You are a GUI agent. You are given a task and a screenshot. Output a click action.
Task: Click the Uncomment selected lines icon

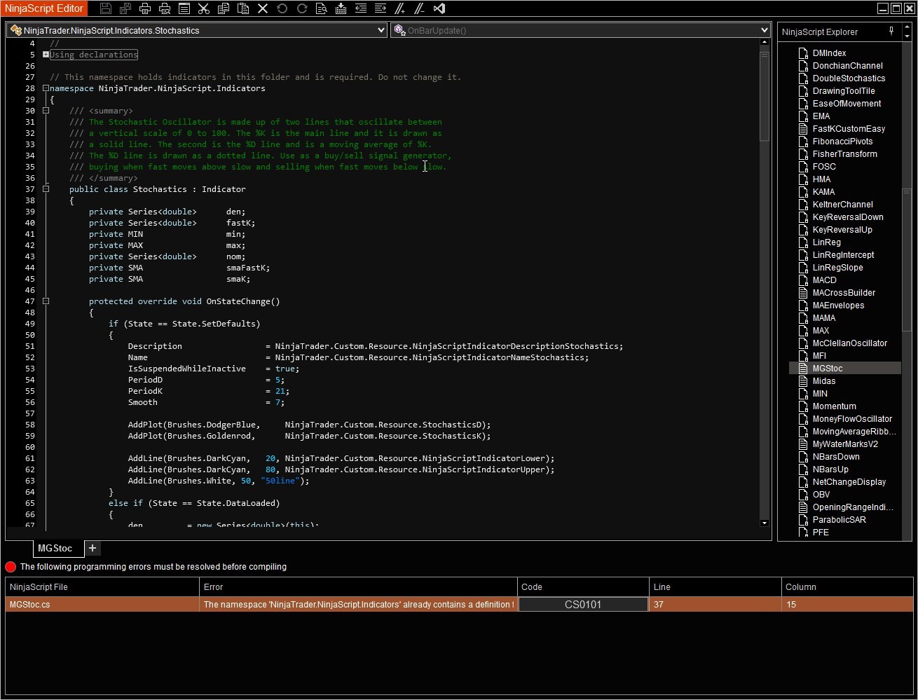(419, 8)
